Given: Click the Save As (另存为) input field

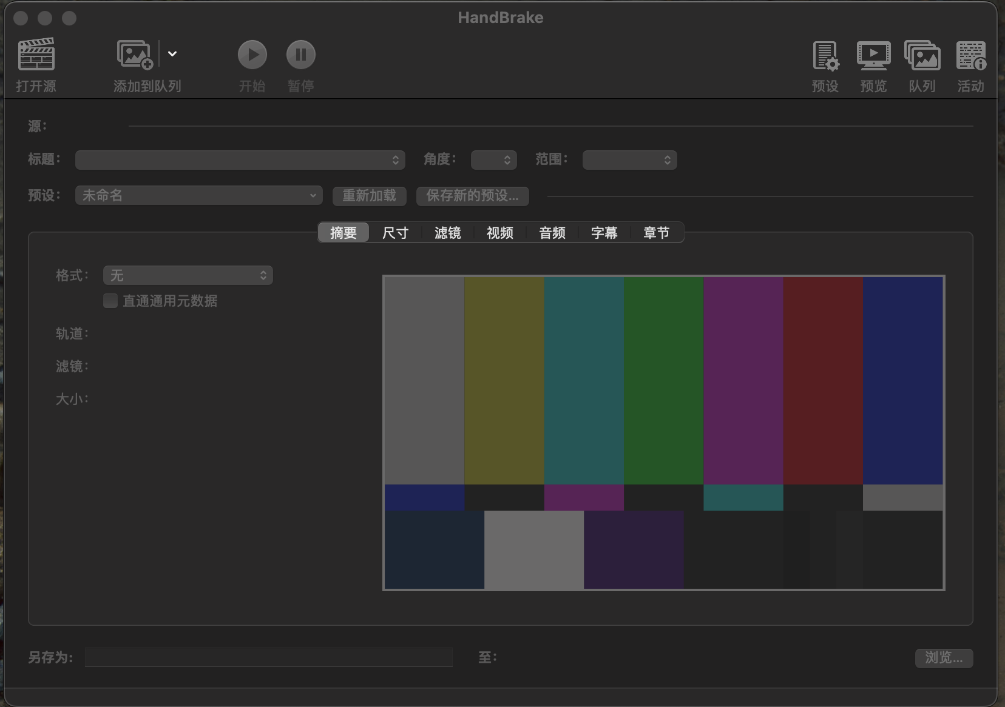Looking at the screenshot, I should point(269,657).
